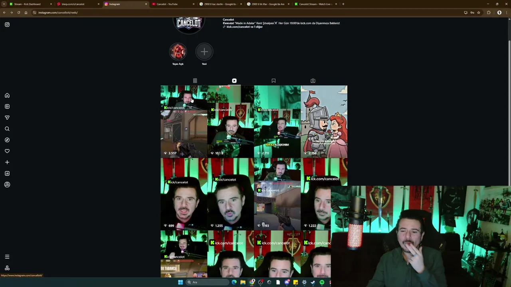Open the EK TABANCA reel thumbnail
Viewport: 511px width, 287px height.
coord(184,254)
